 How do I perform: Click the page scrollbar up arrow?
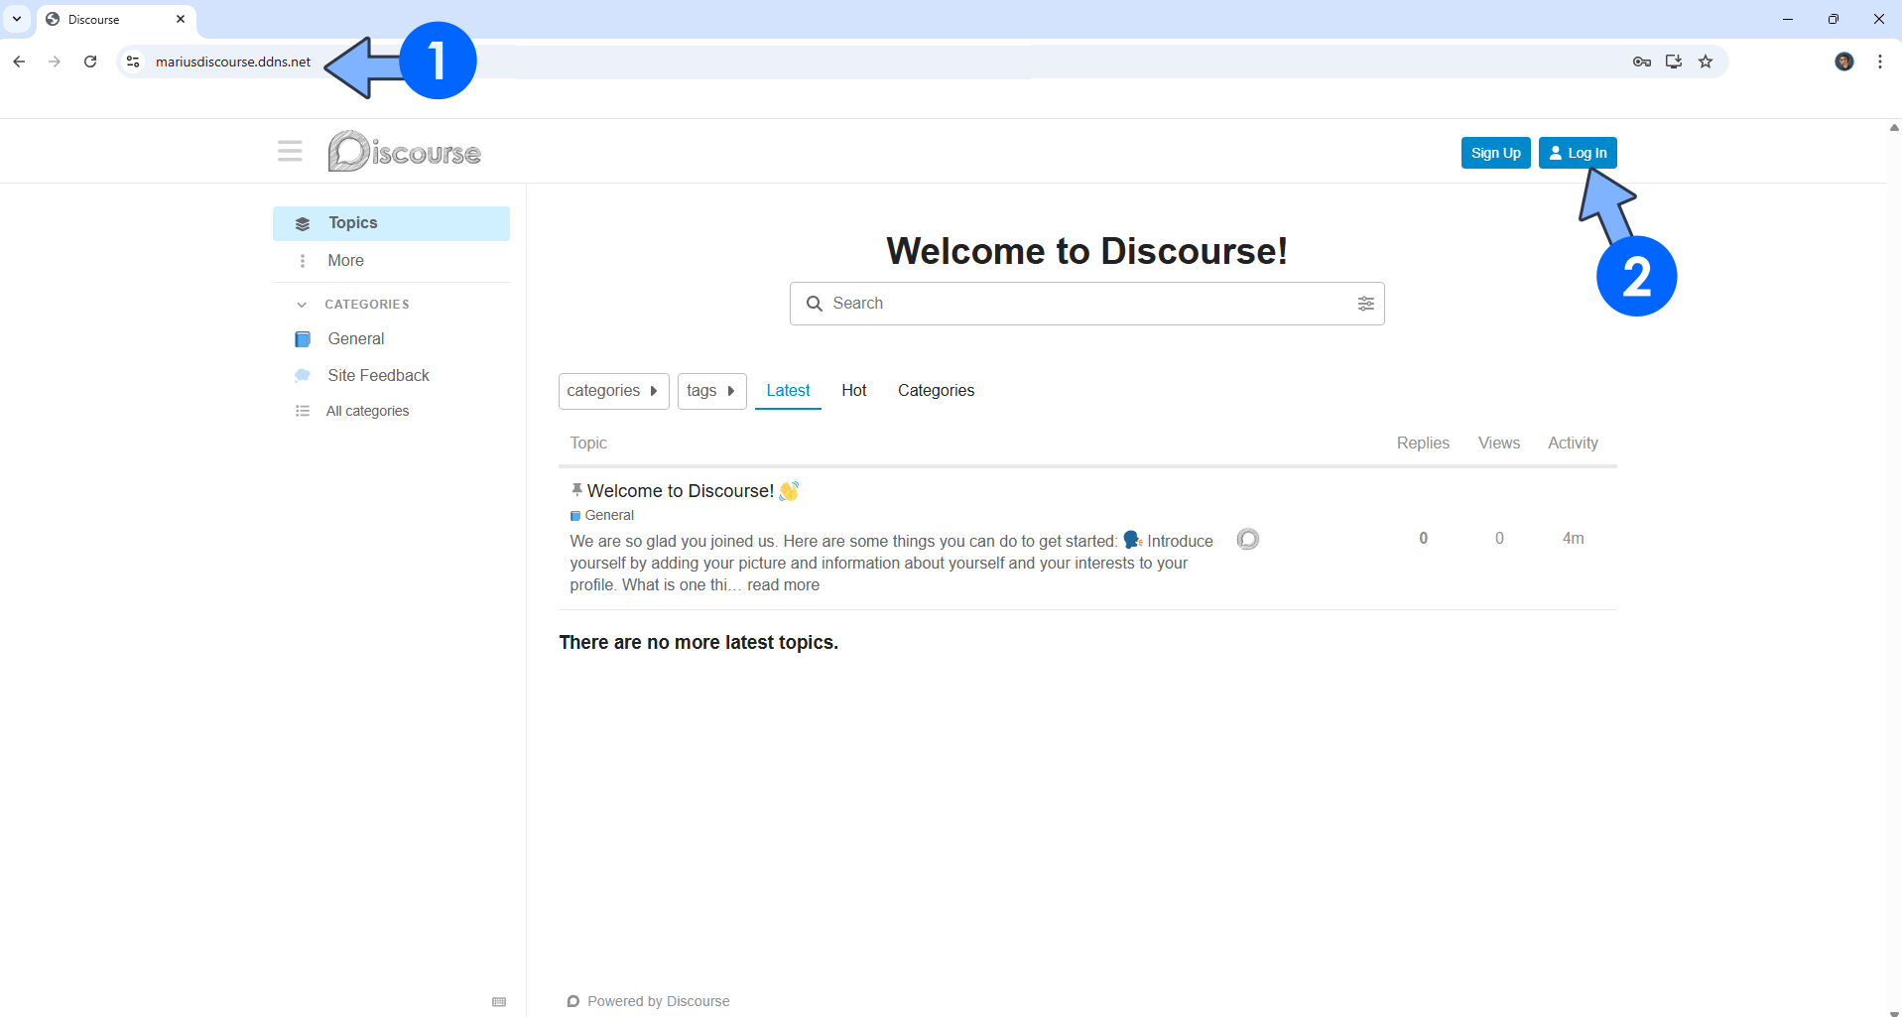pos(1894,127)
